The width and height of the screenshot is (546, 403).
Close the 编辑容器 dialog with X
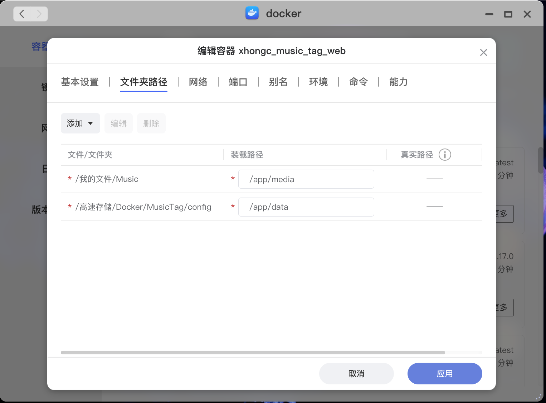pyautogui.click(x=483, y=53)
